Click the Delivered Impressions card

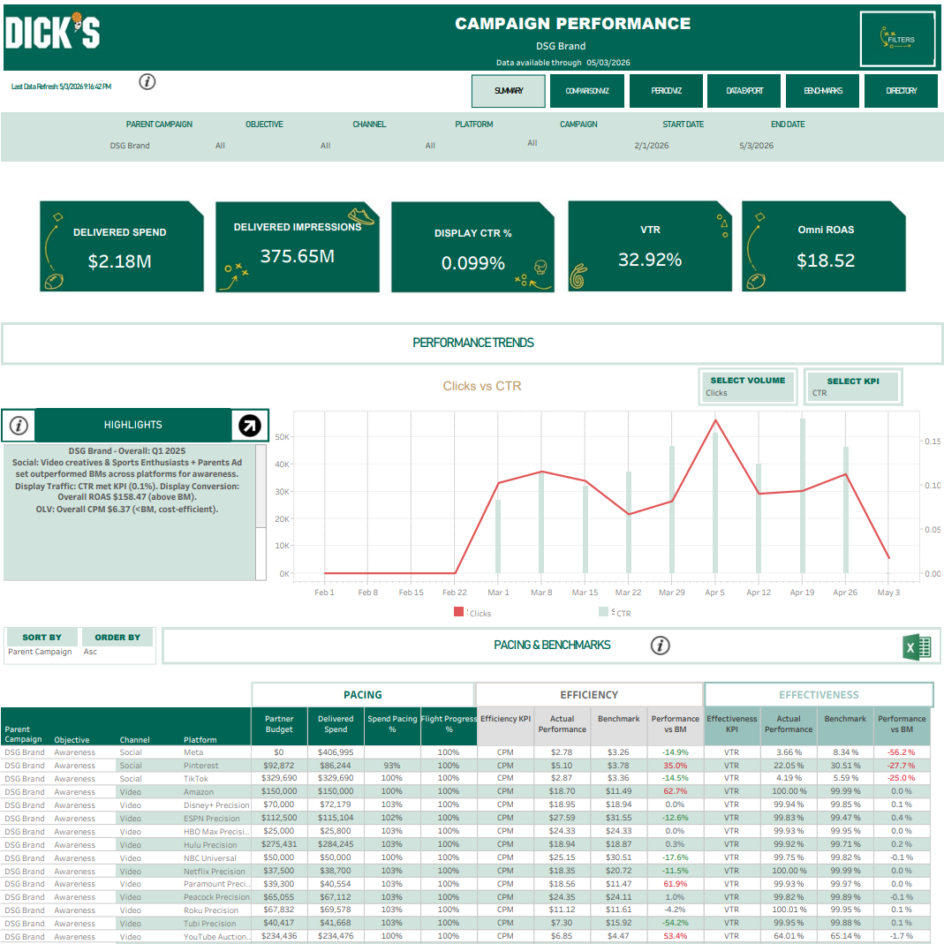tap(298, 247)
